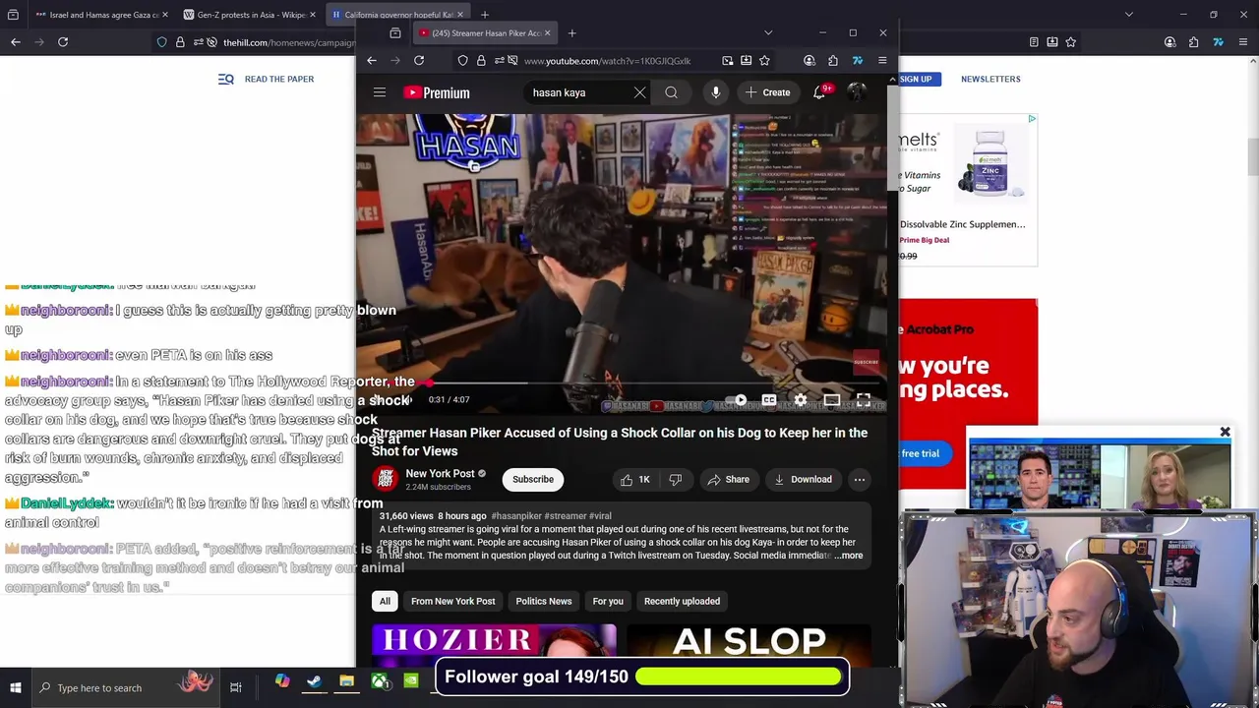Open more actions three-dot menu under video
The image size is (1259, 708).
[x=860, y=480]
